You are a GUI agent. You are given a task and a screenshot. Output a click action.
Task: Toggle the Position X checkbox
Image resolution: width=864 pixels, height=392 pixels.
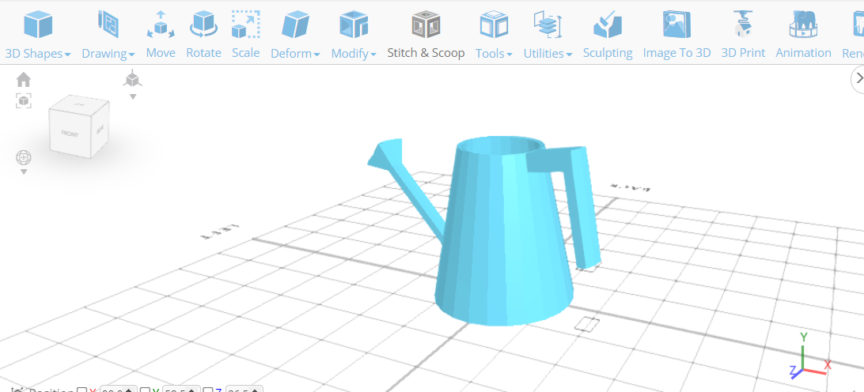(81, 390)
